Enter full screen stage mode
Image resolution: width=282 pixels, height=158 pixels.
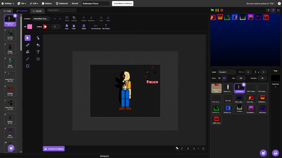[279, 10]
